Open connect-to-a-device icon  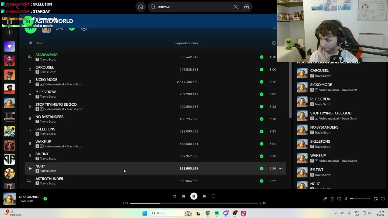[x=339, y=199]
